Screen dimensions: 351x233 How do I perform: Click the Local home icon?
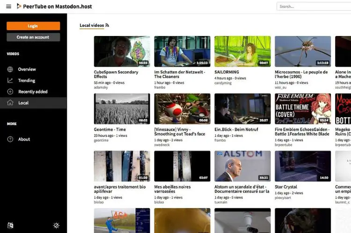coord(10,103)
